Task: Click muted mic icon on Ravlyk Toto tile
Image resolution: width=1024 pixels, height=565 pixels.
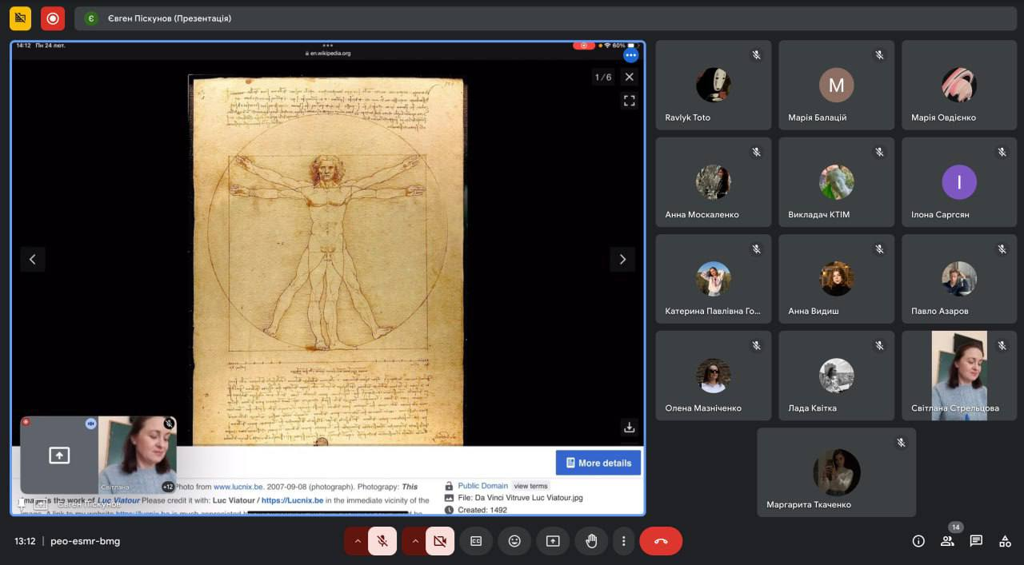Action: (x=756, y=55)
